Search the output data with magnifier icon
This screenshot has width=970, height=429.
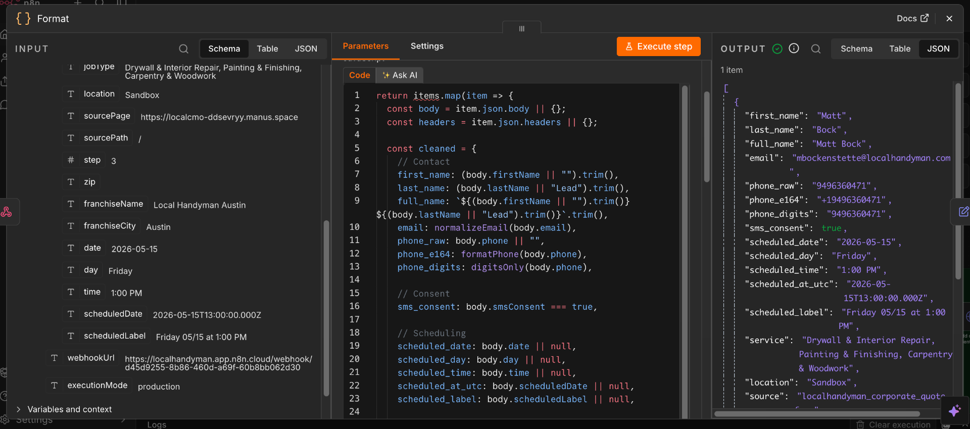(816, 49)
